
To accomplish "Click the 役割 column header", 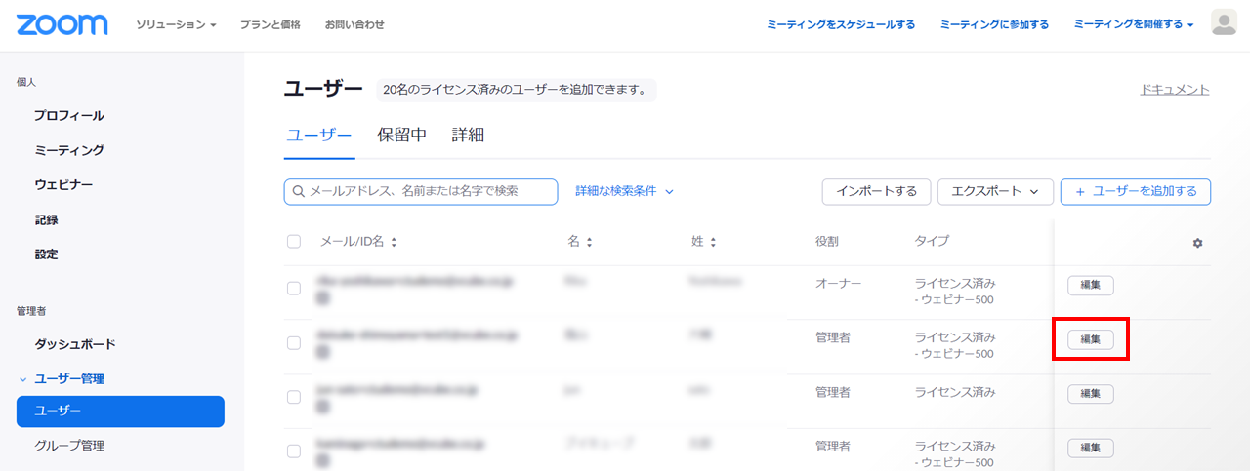I will (x=827, y=241).
